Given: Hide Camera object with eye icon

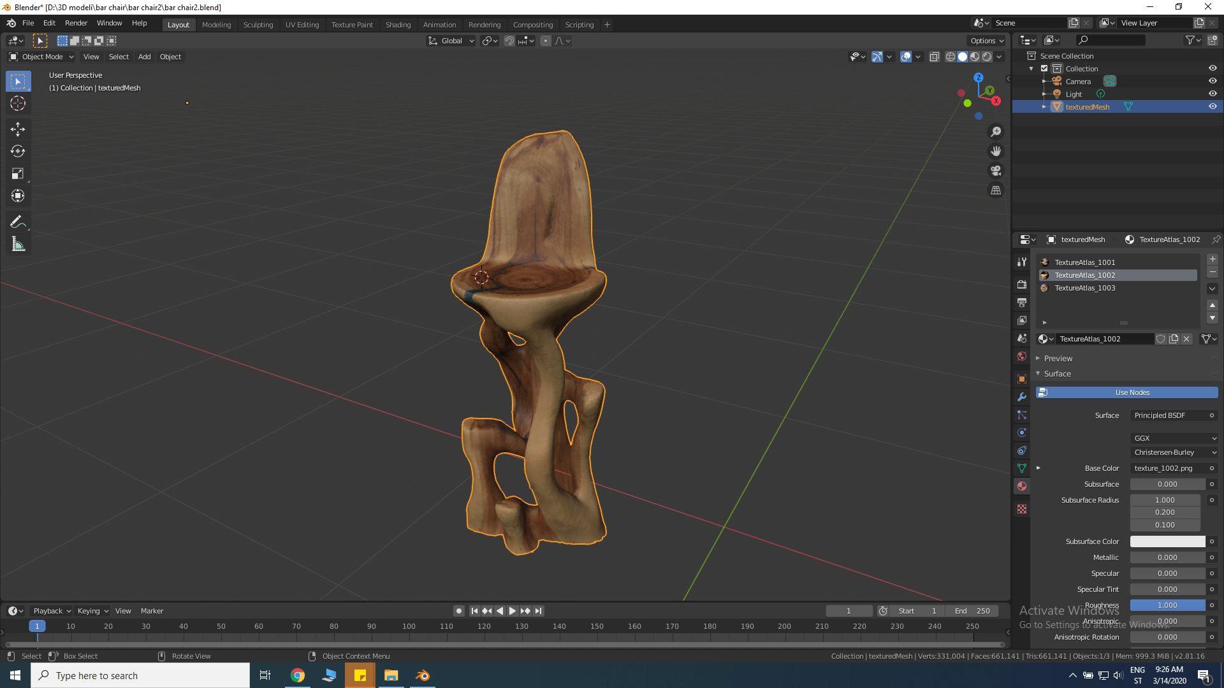Looking at the screenshot, I should coord(1213,81).
